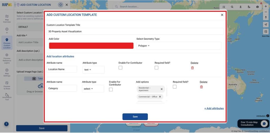Screen dimensions: 270x133
Task: Open the Select Geometry Type Polygon dropdown
Action: (179, 46)
